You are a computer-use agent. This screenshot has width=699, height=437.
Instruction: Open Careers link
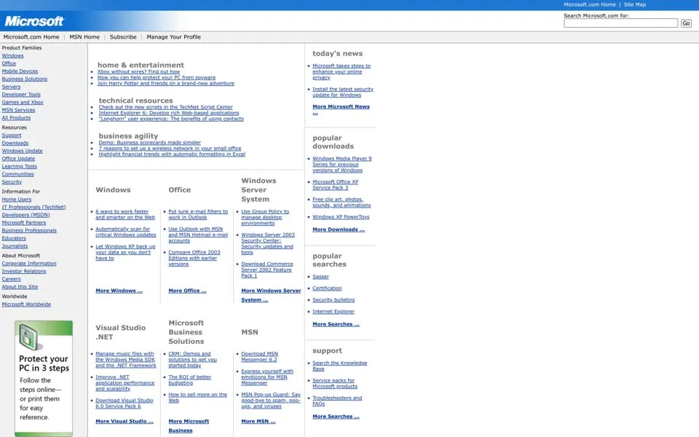tap(11, 279)
